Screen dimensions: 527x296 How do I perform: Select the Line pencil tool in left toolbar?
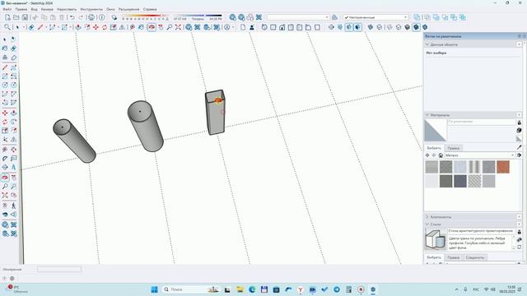click(x=5, y=67)
